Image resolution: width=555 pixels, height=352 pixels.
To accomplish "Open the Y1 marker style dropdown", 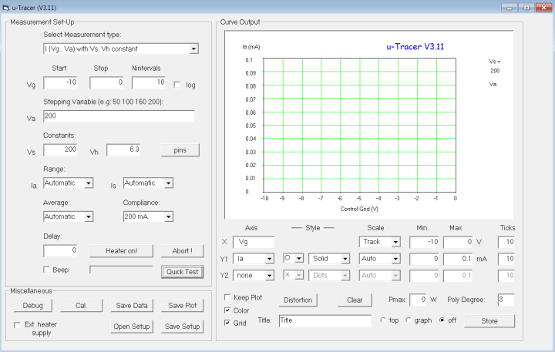I will 299,259.
